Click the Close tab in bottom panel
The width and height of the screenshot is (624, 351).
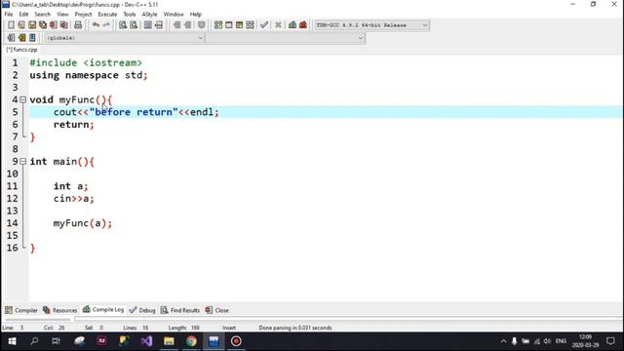pos(217,310)
